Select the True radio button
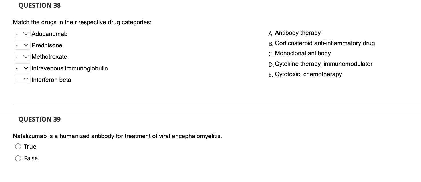421x182 pixels. click(x=18, y=147)
